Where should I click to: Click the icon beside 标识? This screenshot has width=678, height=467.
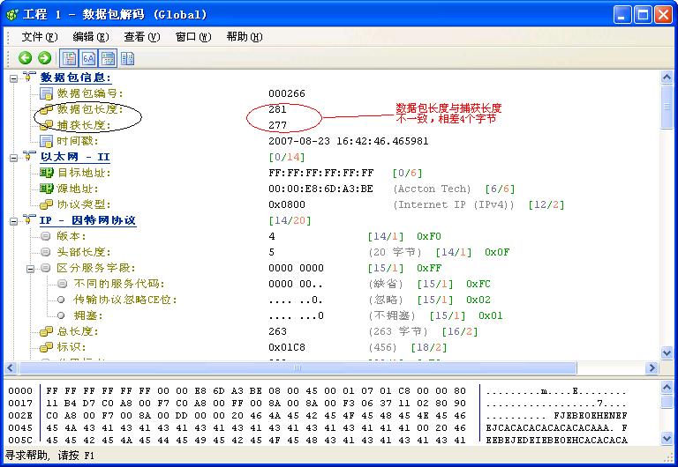pyautogui.click(x=46, y=347)
